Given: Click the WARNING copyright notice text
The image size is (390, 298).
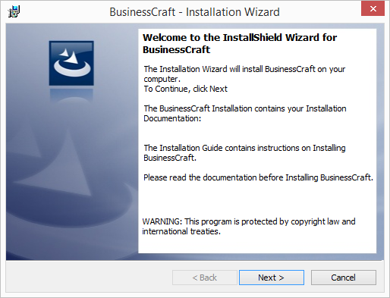Looking at the screenshot, I should pos(249,226).
